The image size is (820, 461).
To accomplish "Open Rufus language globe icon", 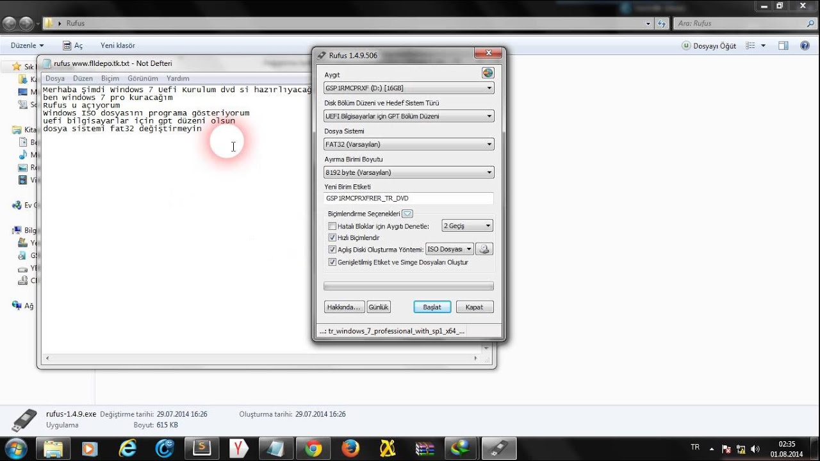I will [488, 73].
